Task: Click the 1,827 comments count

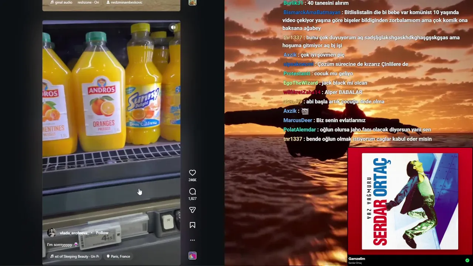Action: pos(193,198)
